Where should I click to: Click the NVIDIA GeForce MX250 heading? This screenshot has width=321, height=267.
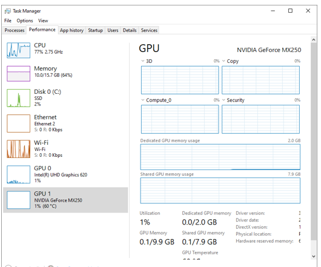click(x=269, y=50)
